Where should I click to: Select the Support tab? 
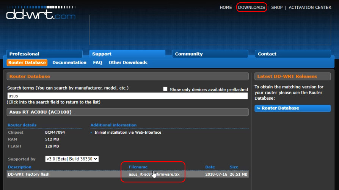(x=127, y=54)
